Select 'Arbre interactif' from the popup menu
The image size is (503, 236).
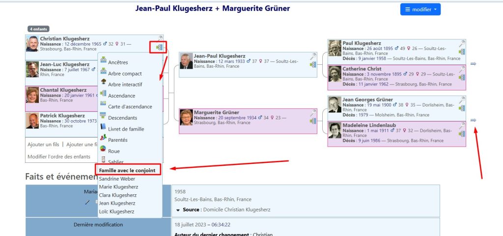click(125, 84)
